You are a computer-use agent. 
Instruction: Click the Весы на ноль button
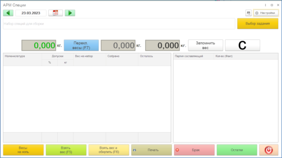(23, 150)
